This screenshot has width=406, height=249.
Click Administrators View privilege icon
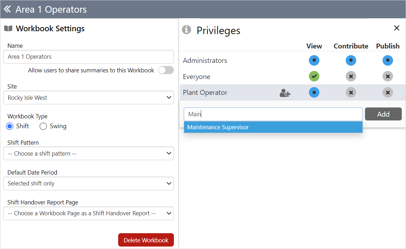coord(314,60)
